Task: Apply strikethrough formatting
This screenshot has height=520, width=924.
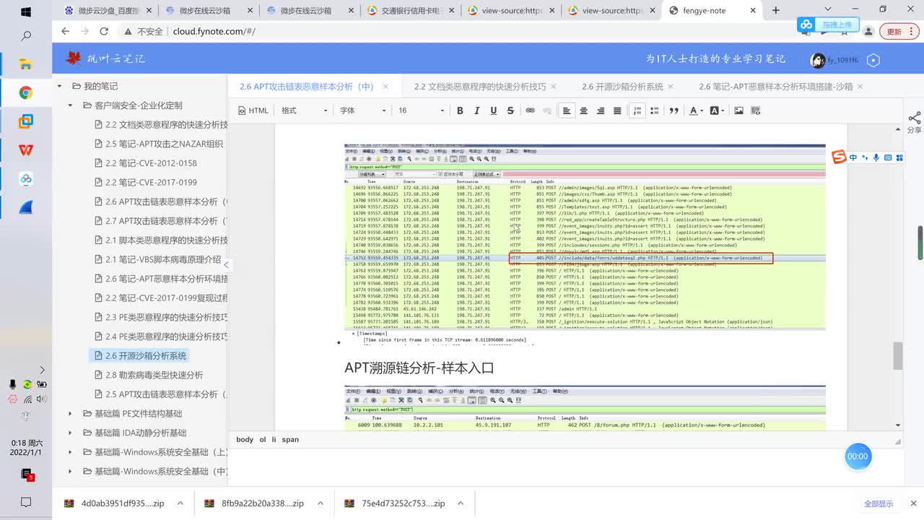Action: tap(510, 110)
